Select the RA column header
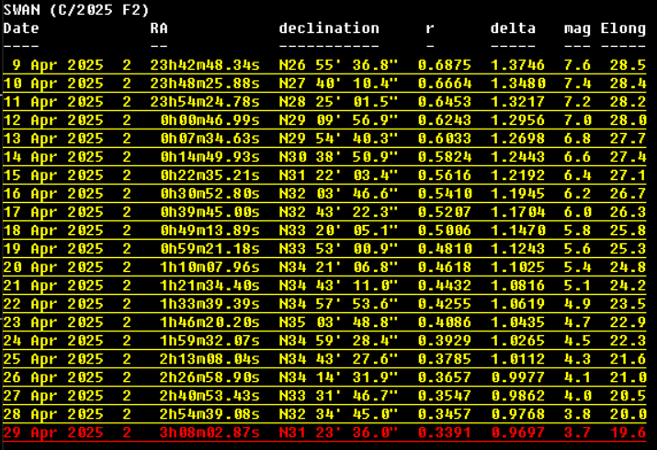Screen dimensions: 657x450 tap(159, 28)
